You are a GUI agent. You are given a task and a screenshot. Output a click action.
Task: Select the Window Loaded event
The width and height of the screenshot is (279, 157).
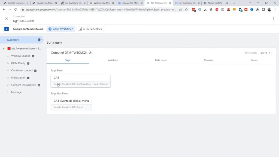tap(21, 56)
